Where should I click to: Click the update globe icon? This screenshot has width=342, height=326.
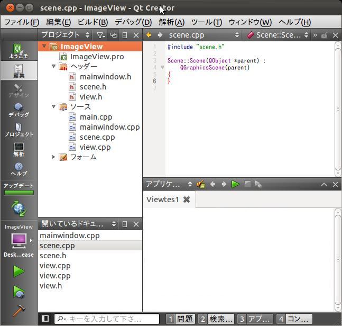(19, 209)
